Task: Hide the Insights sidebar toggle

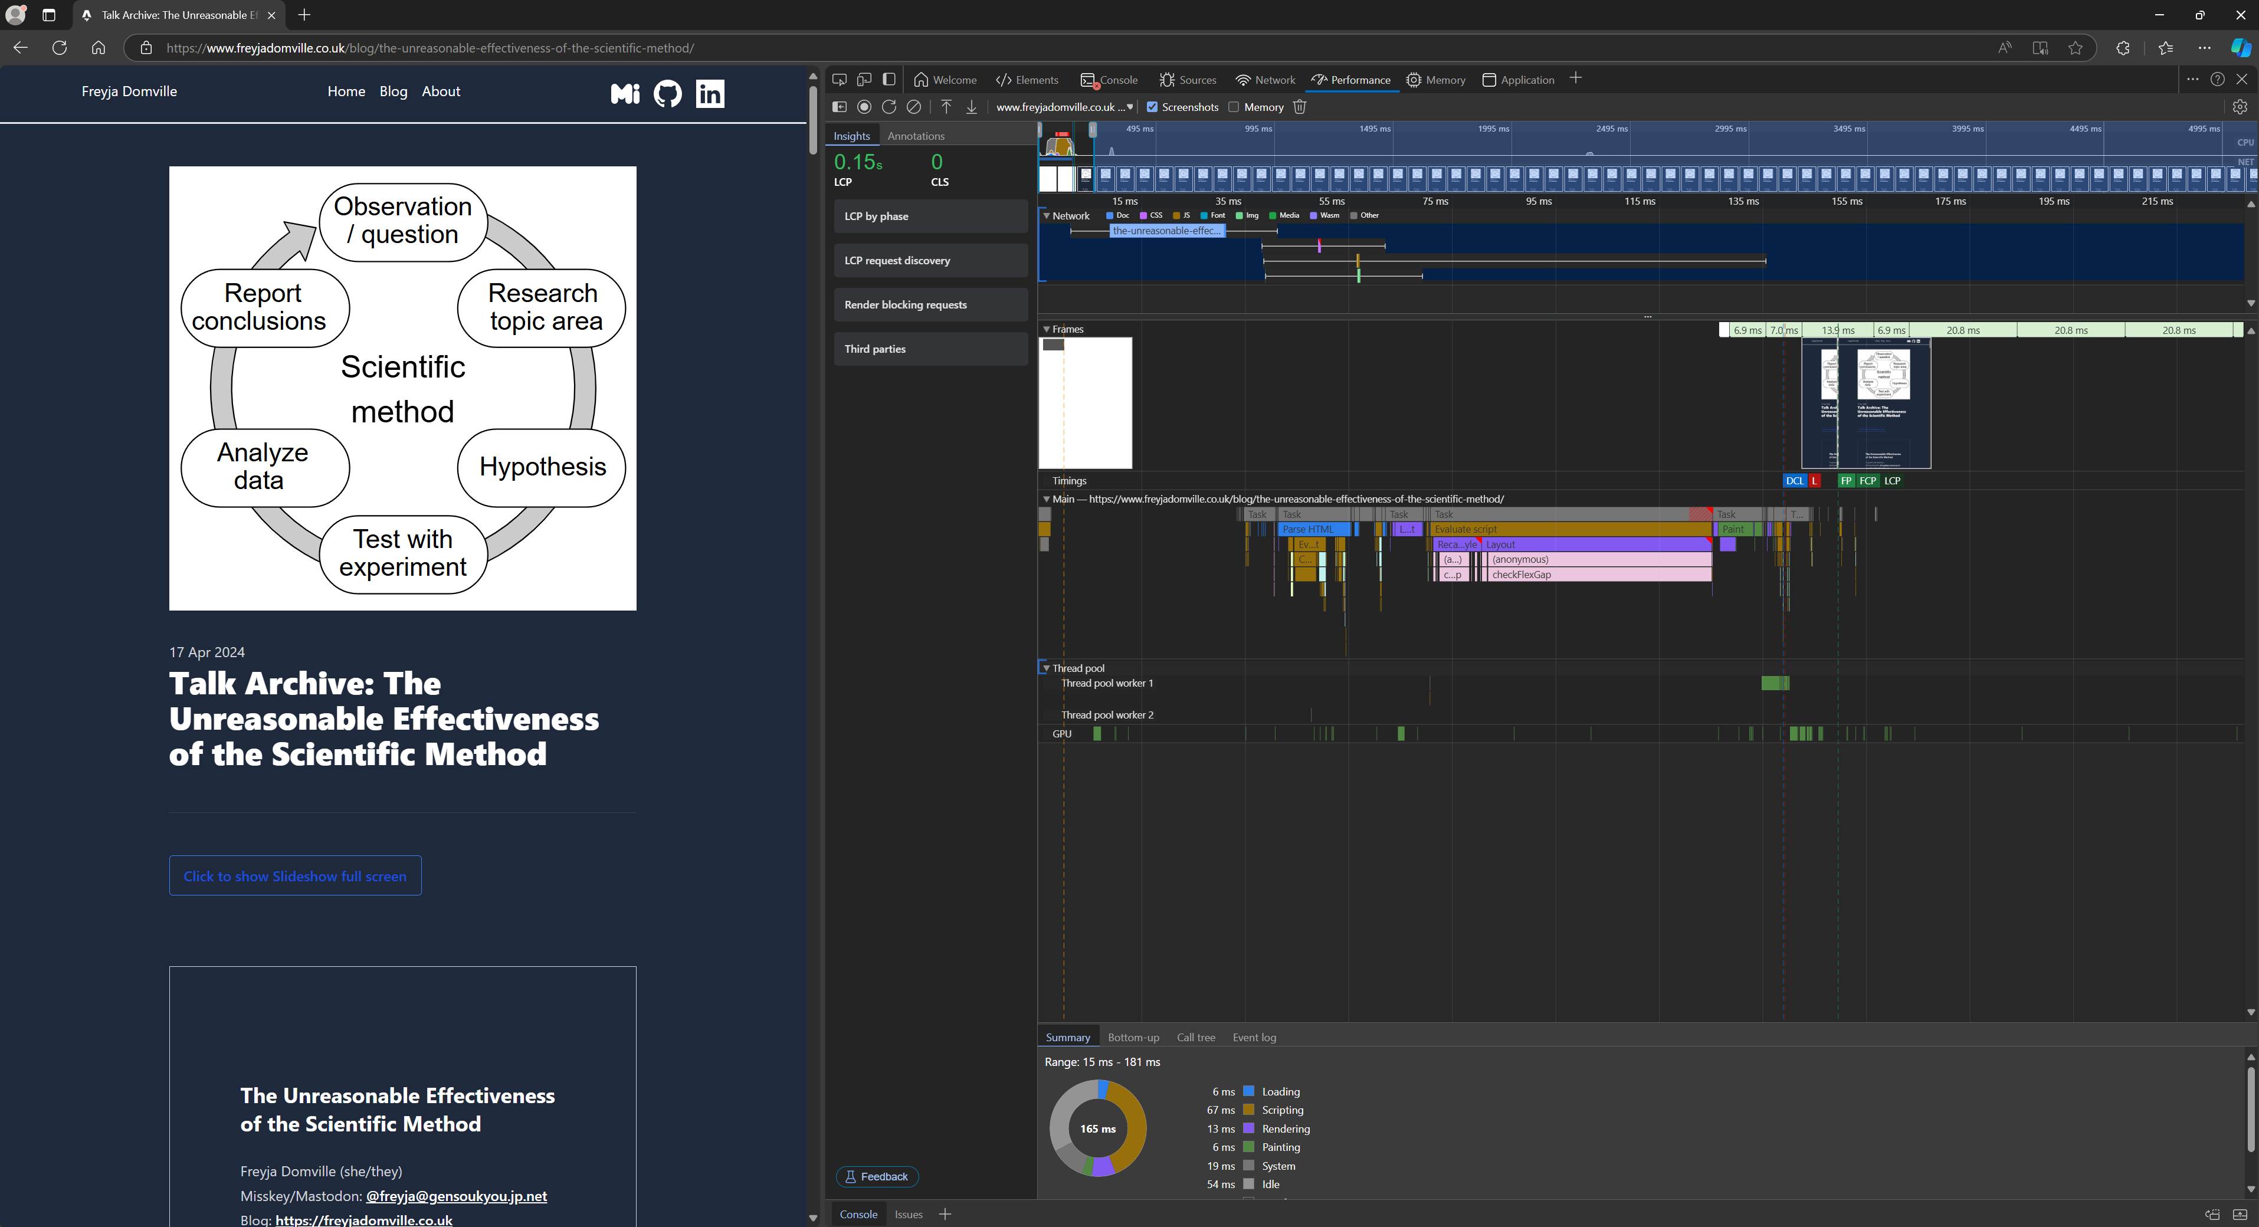Action: coord(839,107)
